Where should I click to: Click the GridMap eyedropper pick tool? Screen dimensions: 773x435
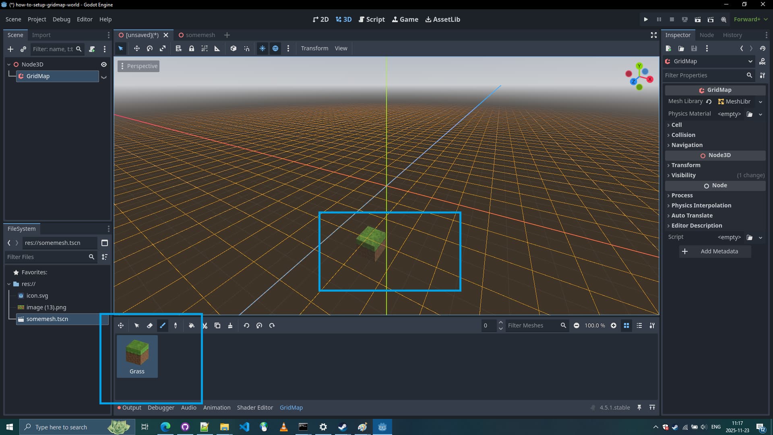pos(176,325)
